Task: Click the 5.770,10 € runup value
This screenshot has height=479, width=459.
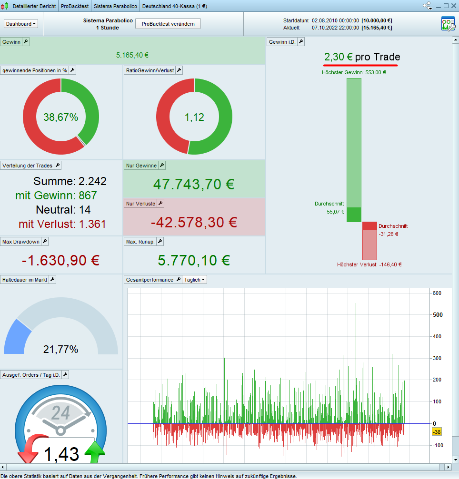Action: tap(194, 260)
